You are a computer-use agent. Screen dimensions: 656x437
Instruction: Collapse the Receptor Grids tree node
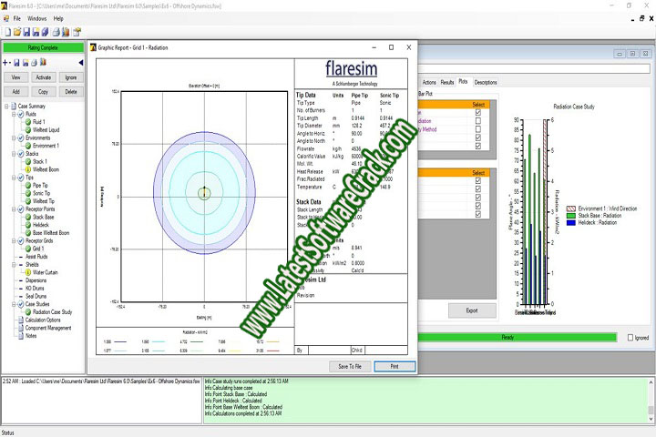[x=14, y=241]
